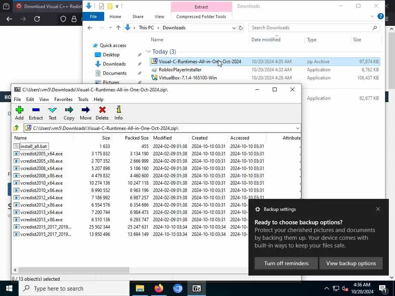Open the Info tool in 7-Zip
The image size is (395, 296).
coord(118,113)
